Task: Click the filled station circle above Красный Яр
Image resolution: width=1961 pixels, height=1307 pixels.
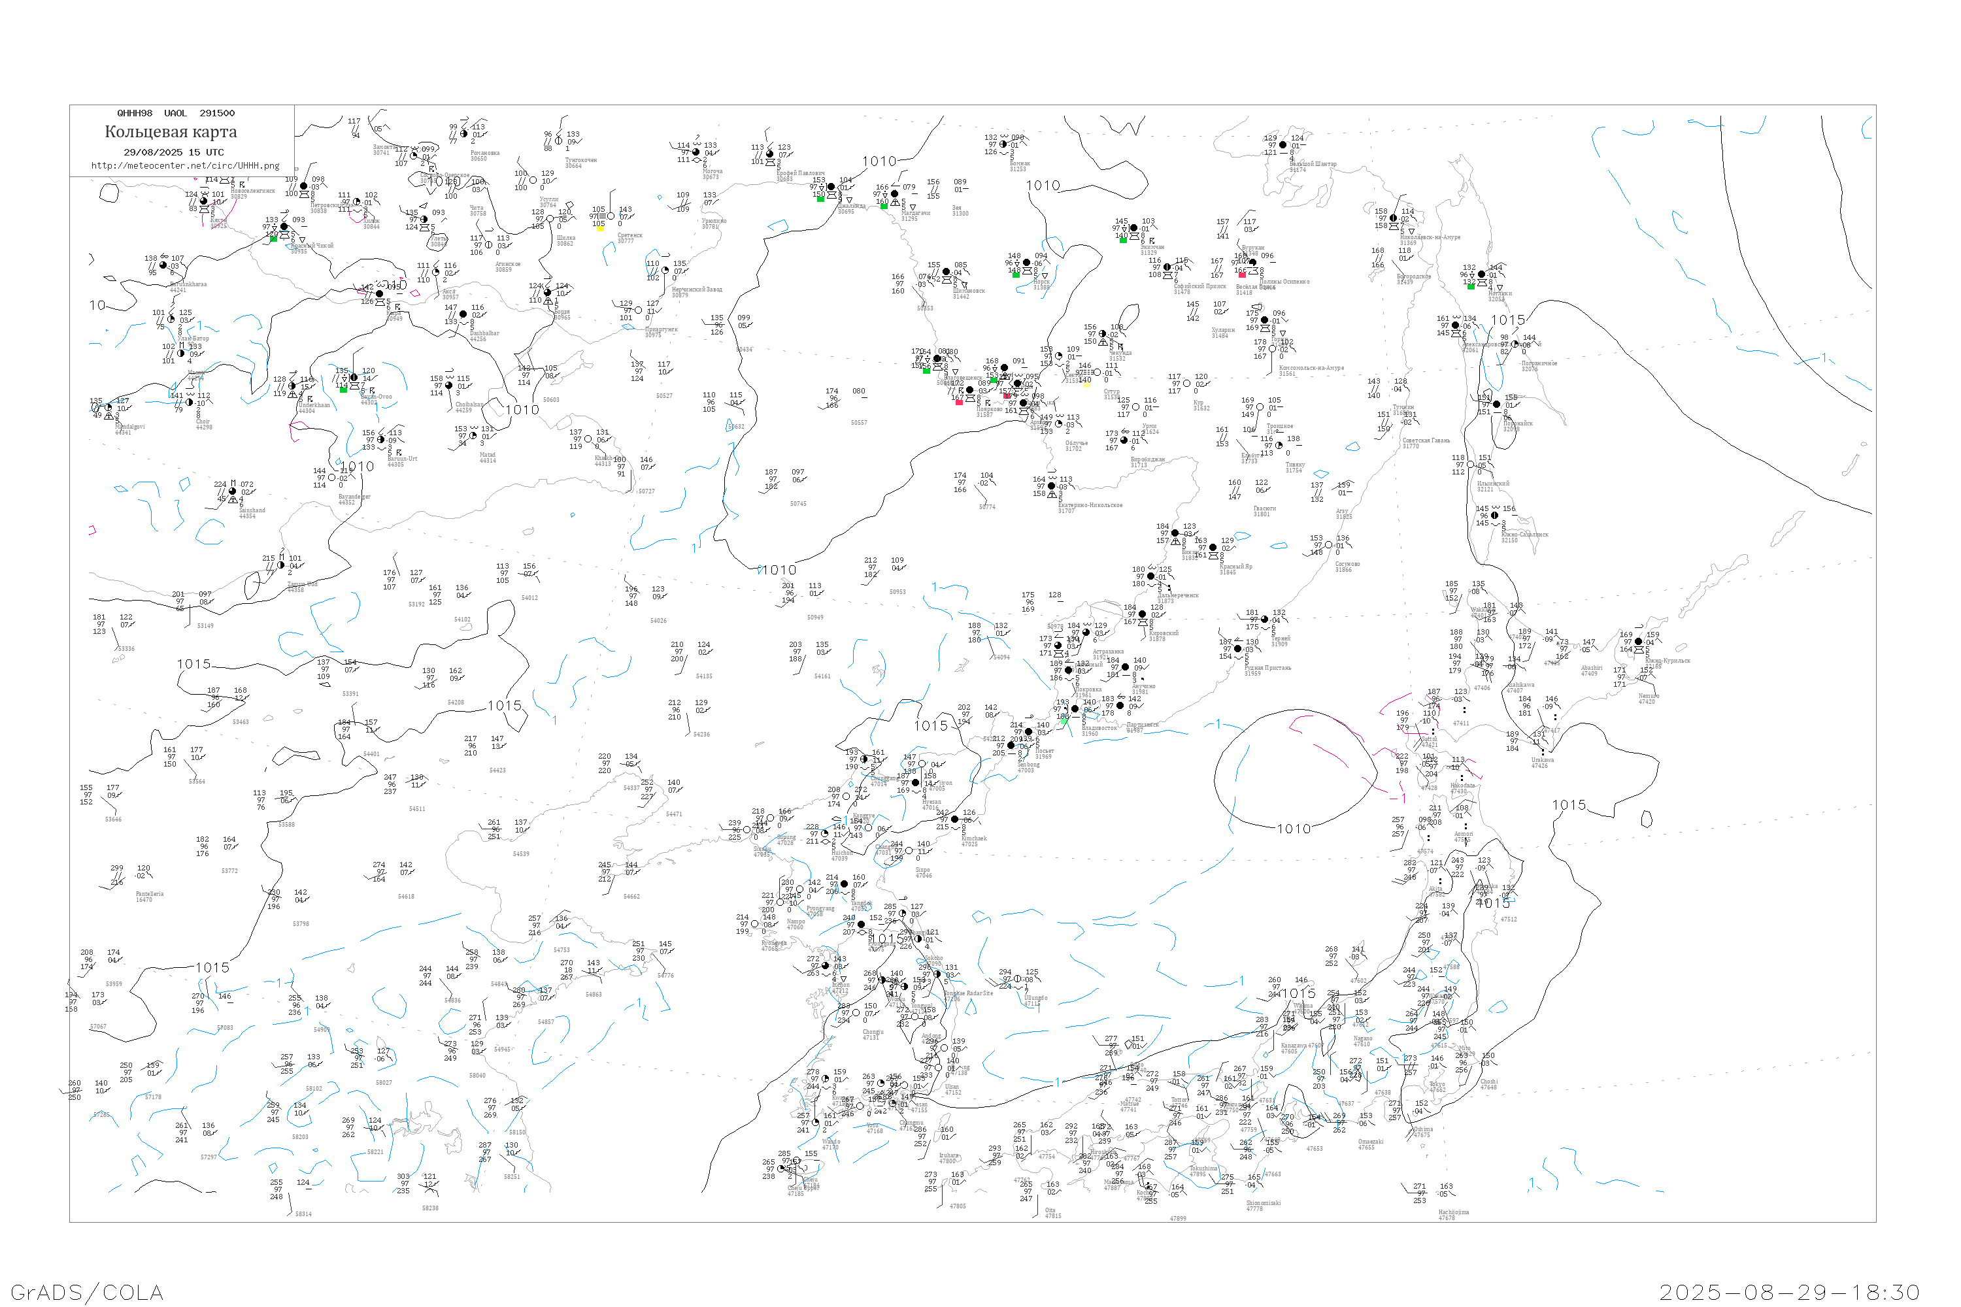Action: (1213, 548)
